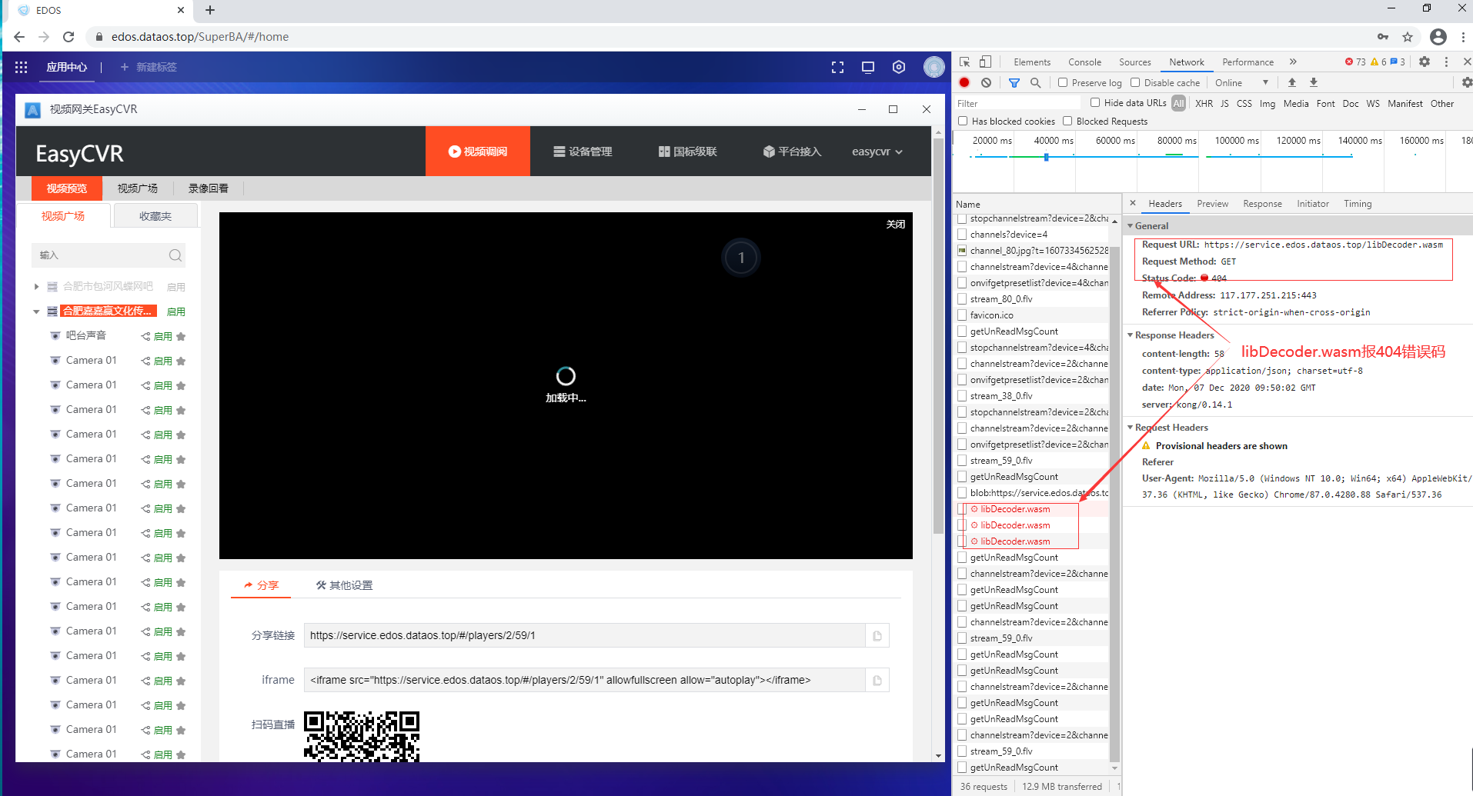Click the user avatar in EDOS header
Screen dimensions: 1473x796
(934, 67)
